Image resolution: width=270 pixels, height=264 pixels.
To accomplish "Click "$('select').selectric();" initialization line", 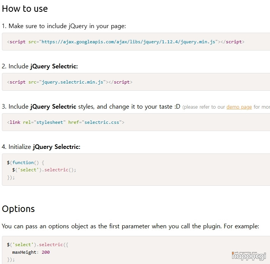I will [44, 170].
